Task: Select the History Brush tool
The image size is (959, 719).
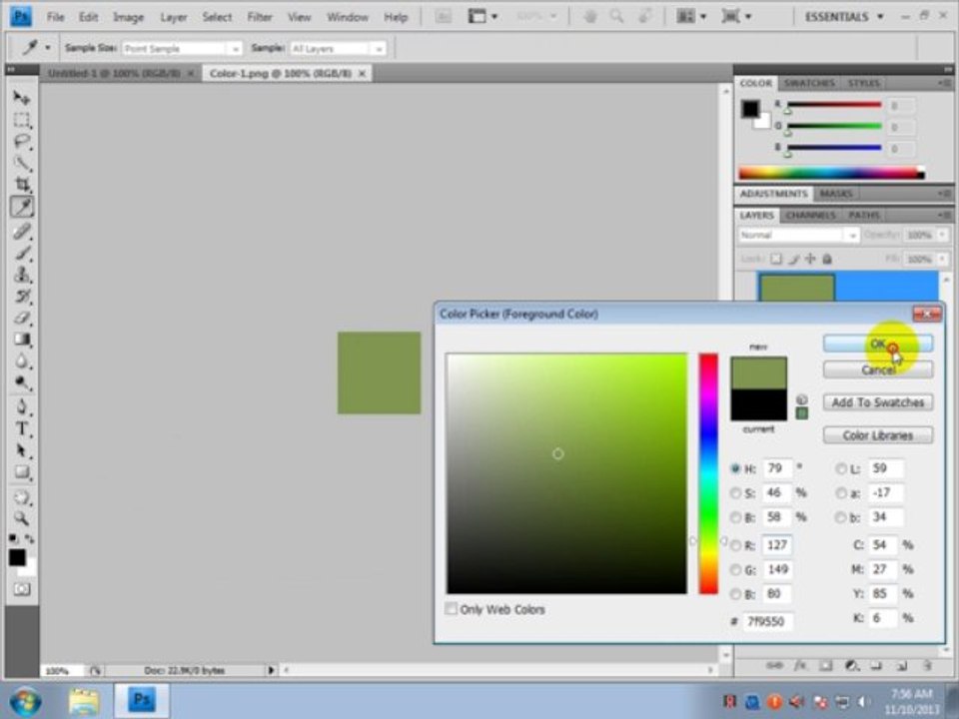Action: pos(21,297)
